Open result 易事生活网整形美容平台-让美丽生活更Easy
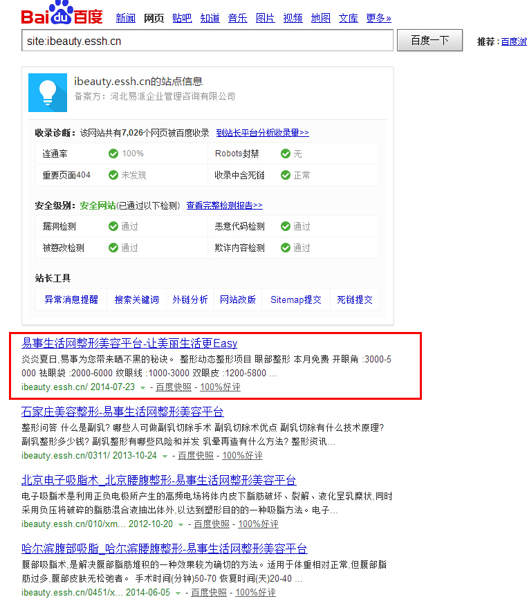 coord(129,343)
